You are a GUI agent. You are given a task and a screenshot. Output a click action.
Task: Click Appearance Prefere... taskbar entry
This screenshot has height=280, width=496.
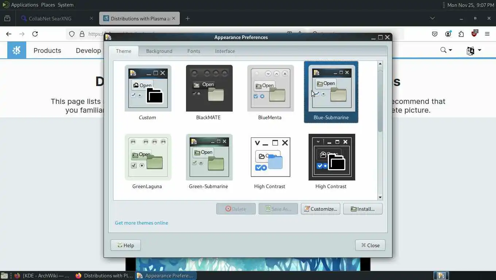(x=166, y=276)
